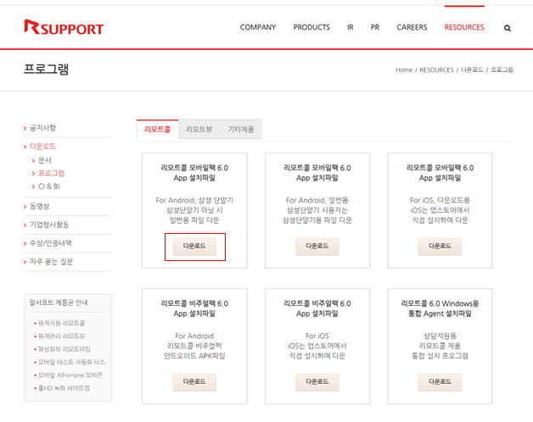Download mobile pack for Android 삼성 단말기
The height and width of the screenshot is (422, 533).
tap(194, 246)
